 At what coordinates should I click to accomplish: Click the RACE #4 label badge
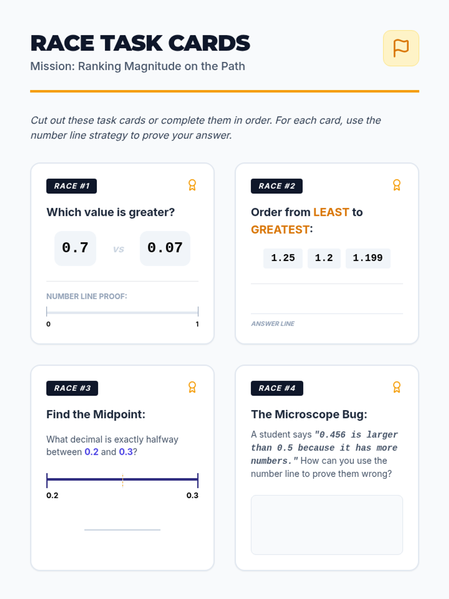pyautogui.click(x=277, y=388)
